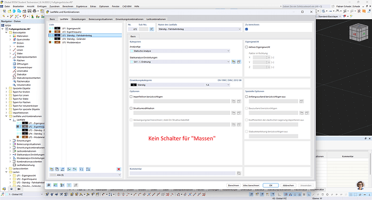The width and height of the screenshot is (372, 200).
Task: Open the Statikanalyse-Einstellungen dropdown
Action: [x=180, y=62]
